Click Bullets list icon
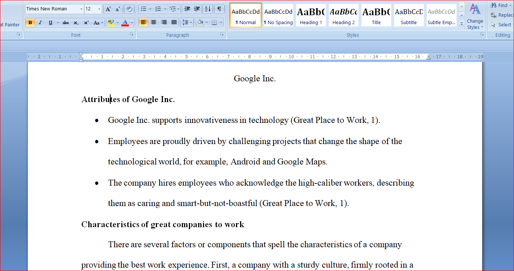 (x=144, y=9)
